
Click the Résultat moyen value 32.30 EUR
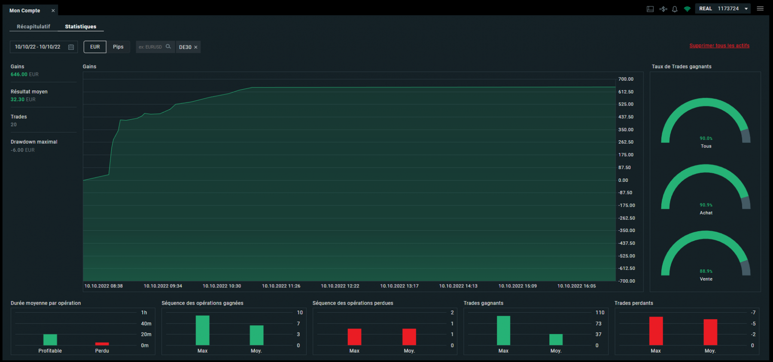pos(23,100)
